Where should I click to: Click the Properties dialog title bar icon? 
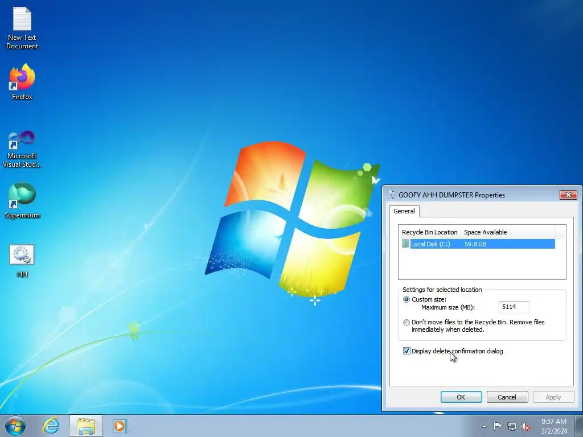pyautogui.click(x=392, y=195)
